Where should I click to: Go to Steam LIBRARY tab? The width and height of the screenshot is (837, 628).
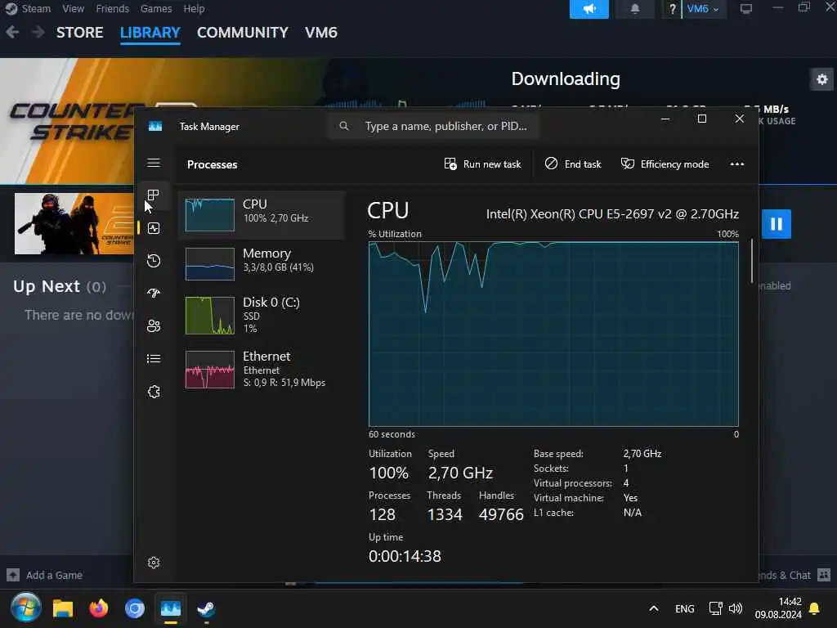click(150, 33)
